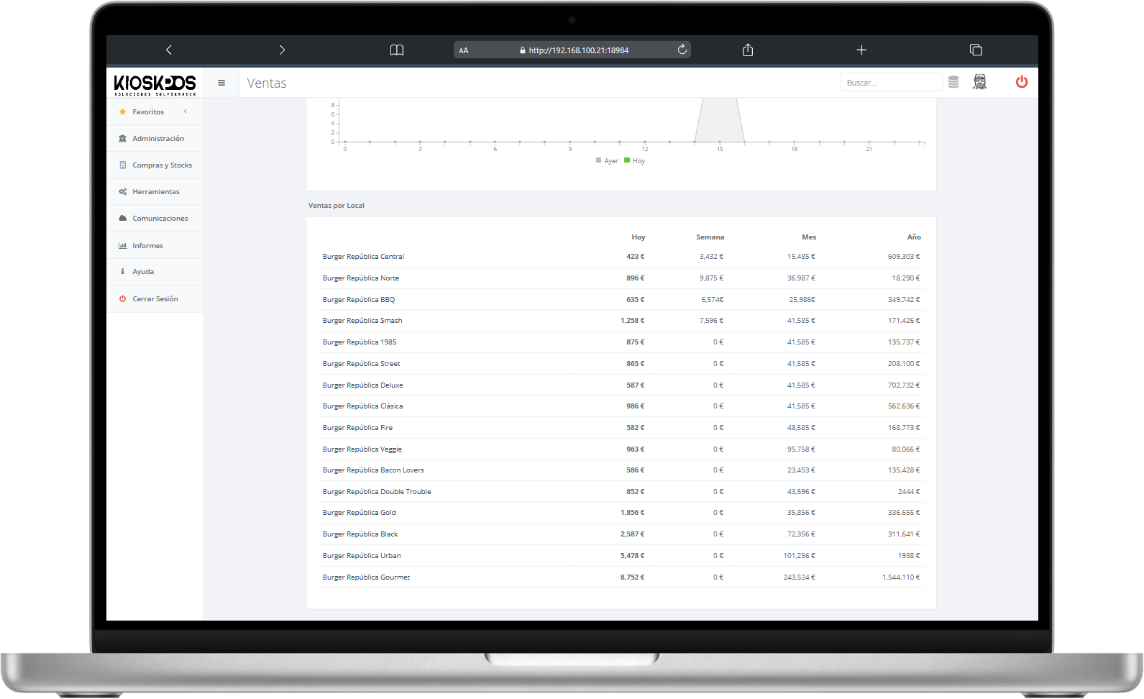This screenshot has height=699, width=1144.
Task: Expand the Compras y Stocks menu
Action: [162, 165]
